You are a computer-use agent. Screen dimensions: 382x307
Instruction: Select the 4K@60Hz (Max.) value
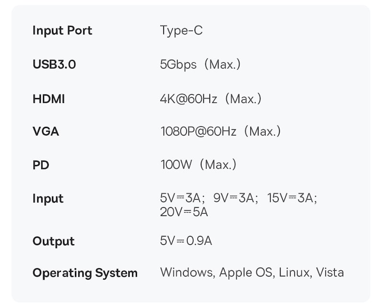(x=211, y=99)
